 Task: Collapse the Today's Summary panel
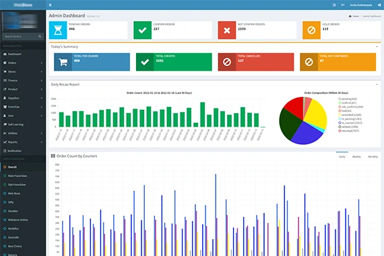pos(377,46)
